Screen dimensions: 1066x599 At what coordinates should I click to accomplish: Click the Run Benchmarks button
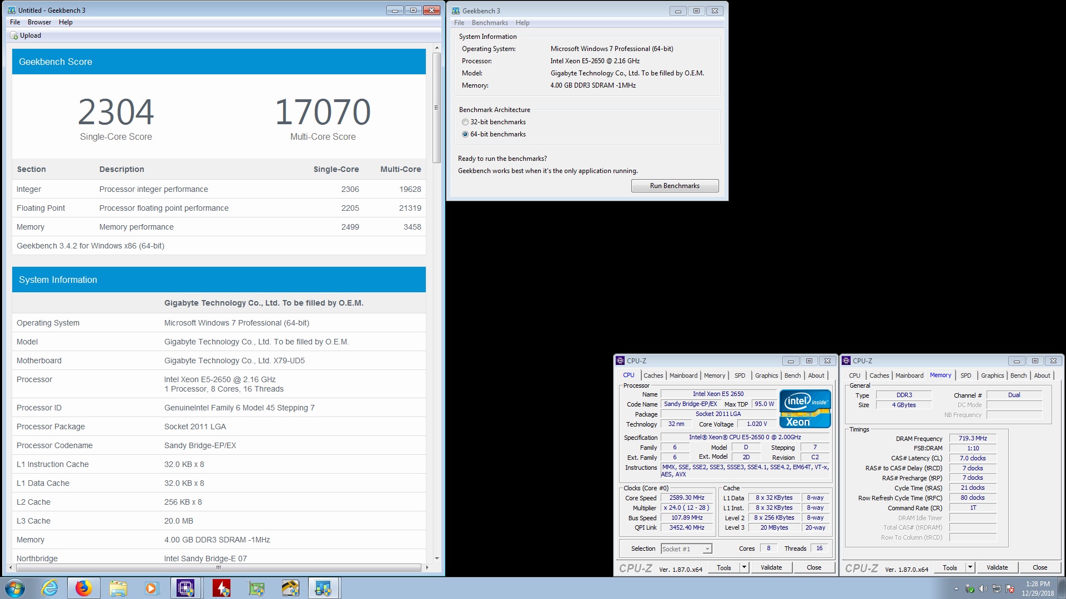pyautogui.click(x=675, y=186)
